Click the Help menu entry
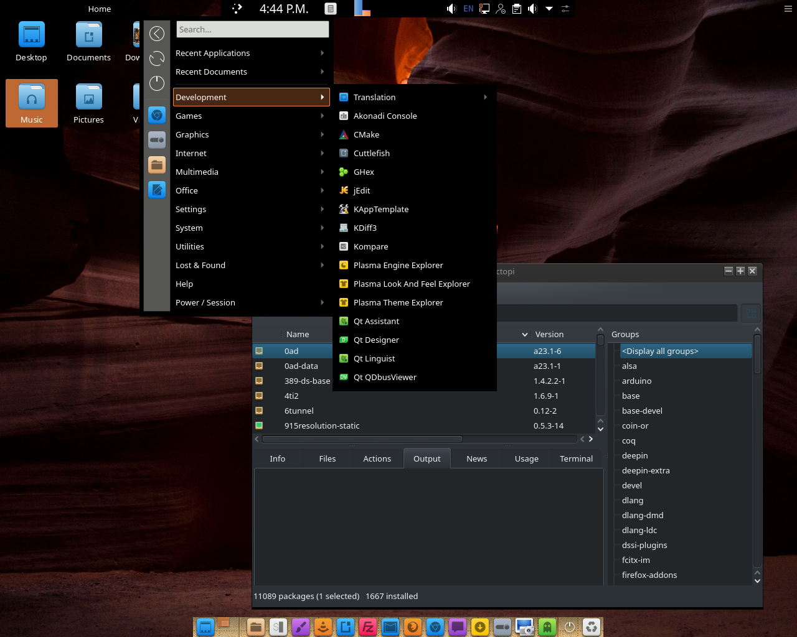This screenshot has width=797, height=637. pyautogui.click(x=252, y=284)
